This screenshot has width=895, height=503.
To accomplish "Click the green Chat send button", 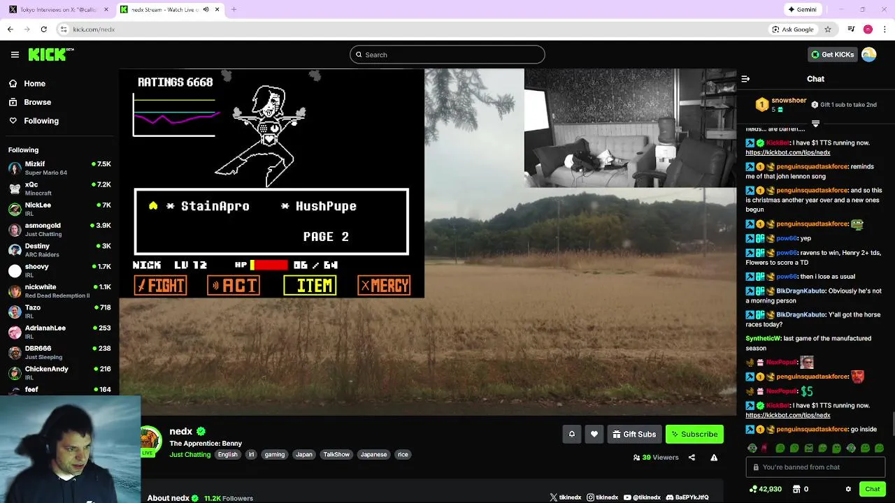I will (872, 489).
